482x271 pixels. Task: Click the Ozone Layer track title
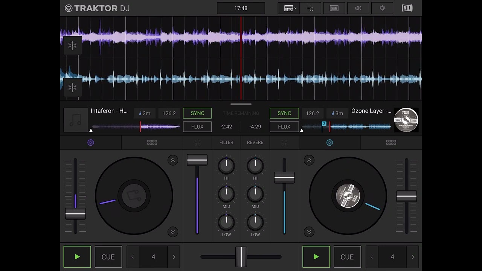pos(371,111)
